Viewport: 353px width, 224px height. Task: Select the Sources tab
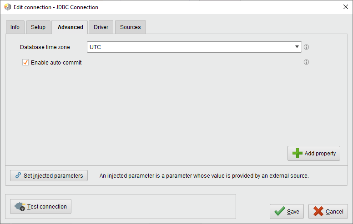tap(131, 27)
